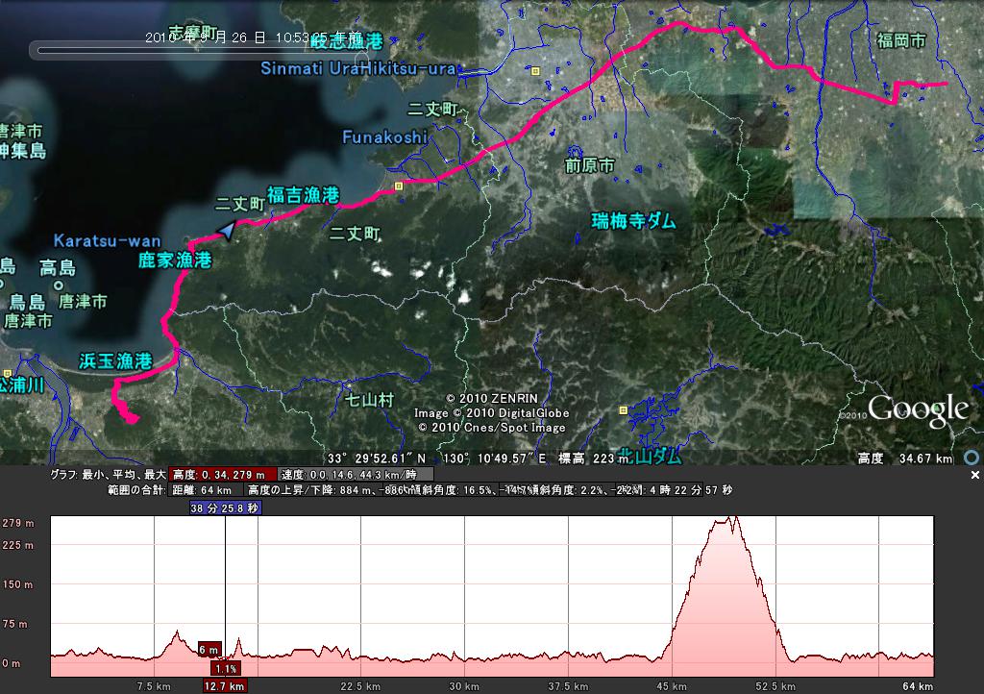This screenshot has width=984, height=694.
Task: Click the 279 m peak on elevation graph
Action: coord(734,518)
